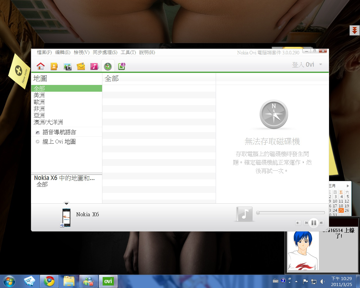Select 全部 under Nokia X6 maps section
The width and height of the screenshot is (360, 288).
coord(42,184)
